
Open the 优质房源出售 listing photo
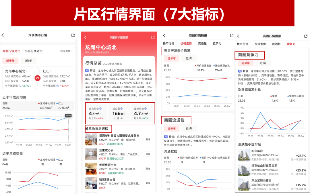click(x=91, y=169)
